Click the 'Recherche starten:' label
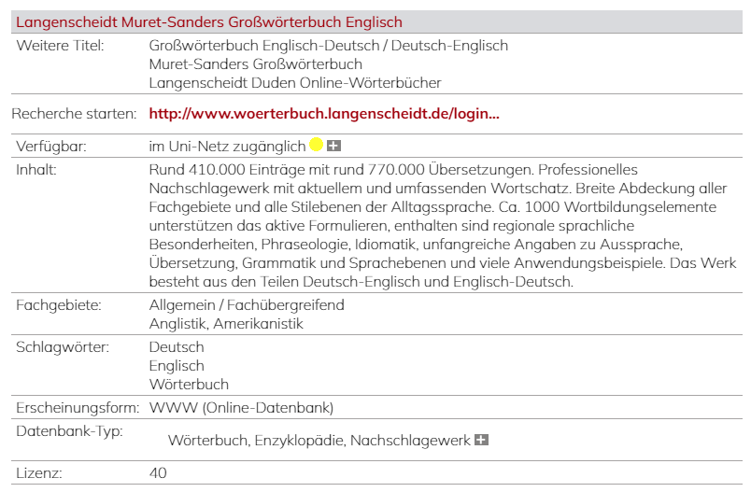751x492 pixels. click(71, 114)
